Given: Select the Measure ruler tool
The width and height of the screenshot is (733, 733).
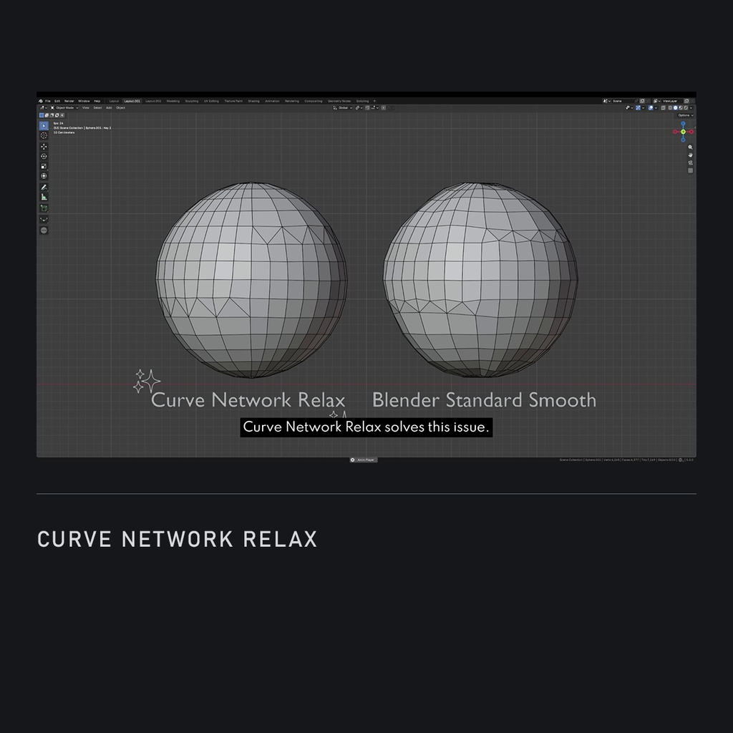Looking at the screenshot, I should (44, 198).
